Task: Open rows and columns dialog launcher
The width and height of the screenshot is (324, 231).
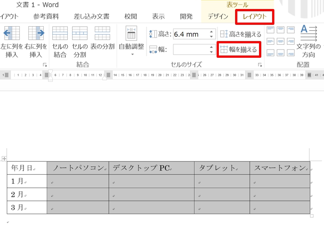Action: pos(45,65)
